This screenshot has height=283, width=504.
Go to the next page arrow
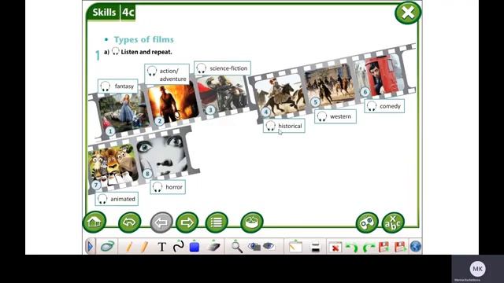pos(187,222)
